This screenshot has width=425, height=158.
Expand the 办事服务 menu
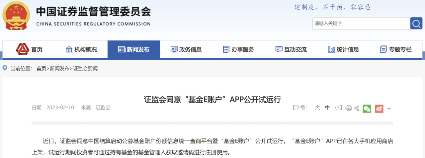(238, 49)
